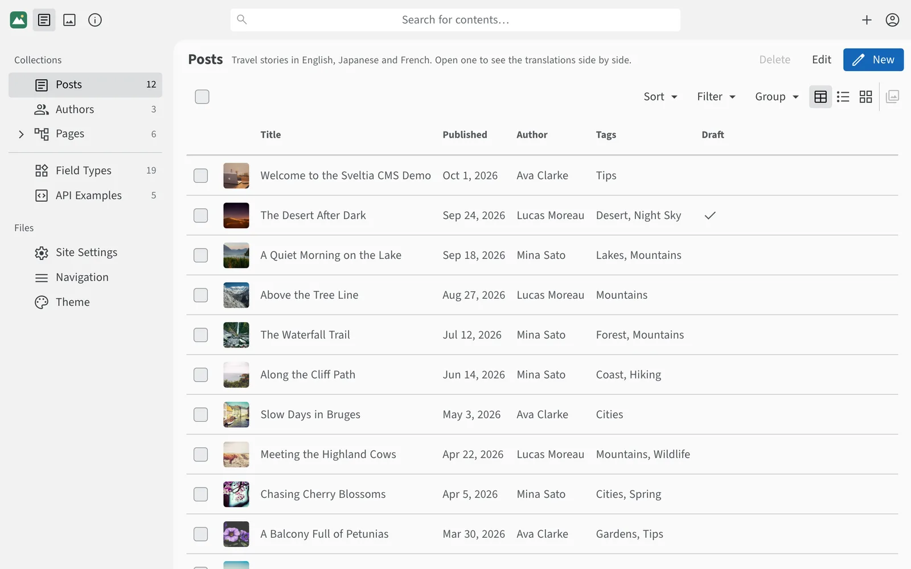Image resolution: width=911 pixels, height=569 pixels.
Task: Select the Field Types collection
Action: 85,171
